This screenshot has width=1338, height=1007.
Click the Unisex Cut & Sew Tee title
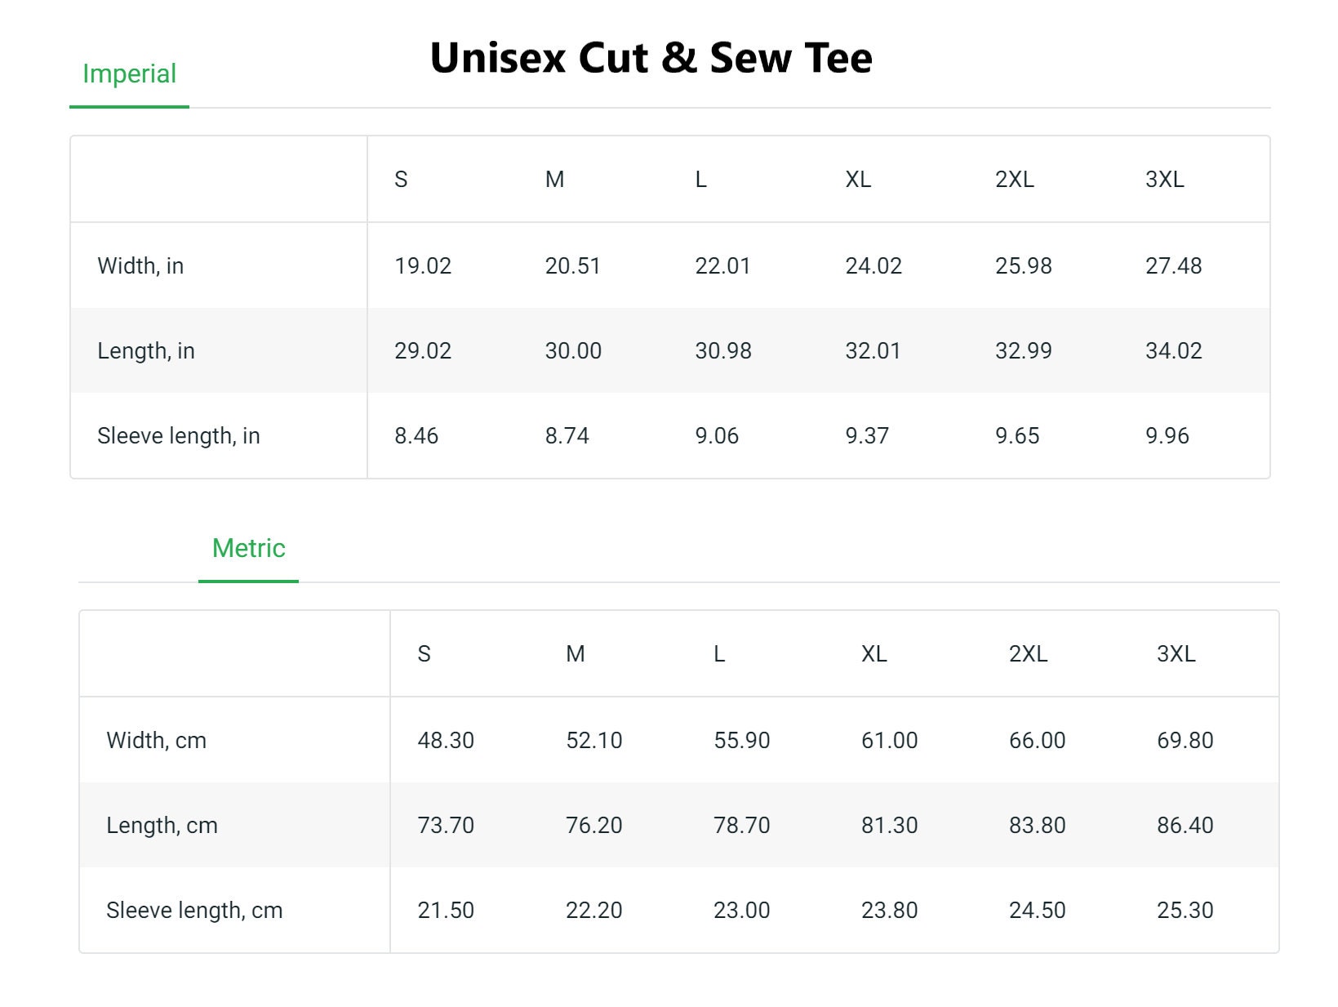tap(651, 58)
